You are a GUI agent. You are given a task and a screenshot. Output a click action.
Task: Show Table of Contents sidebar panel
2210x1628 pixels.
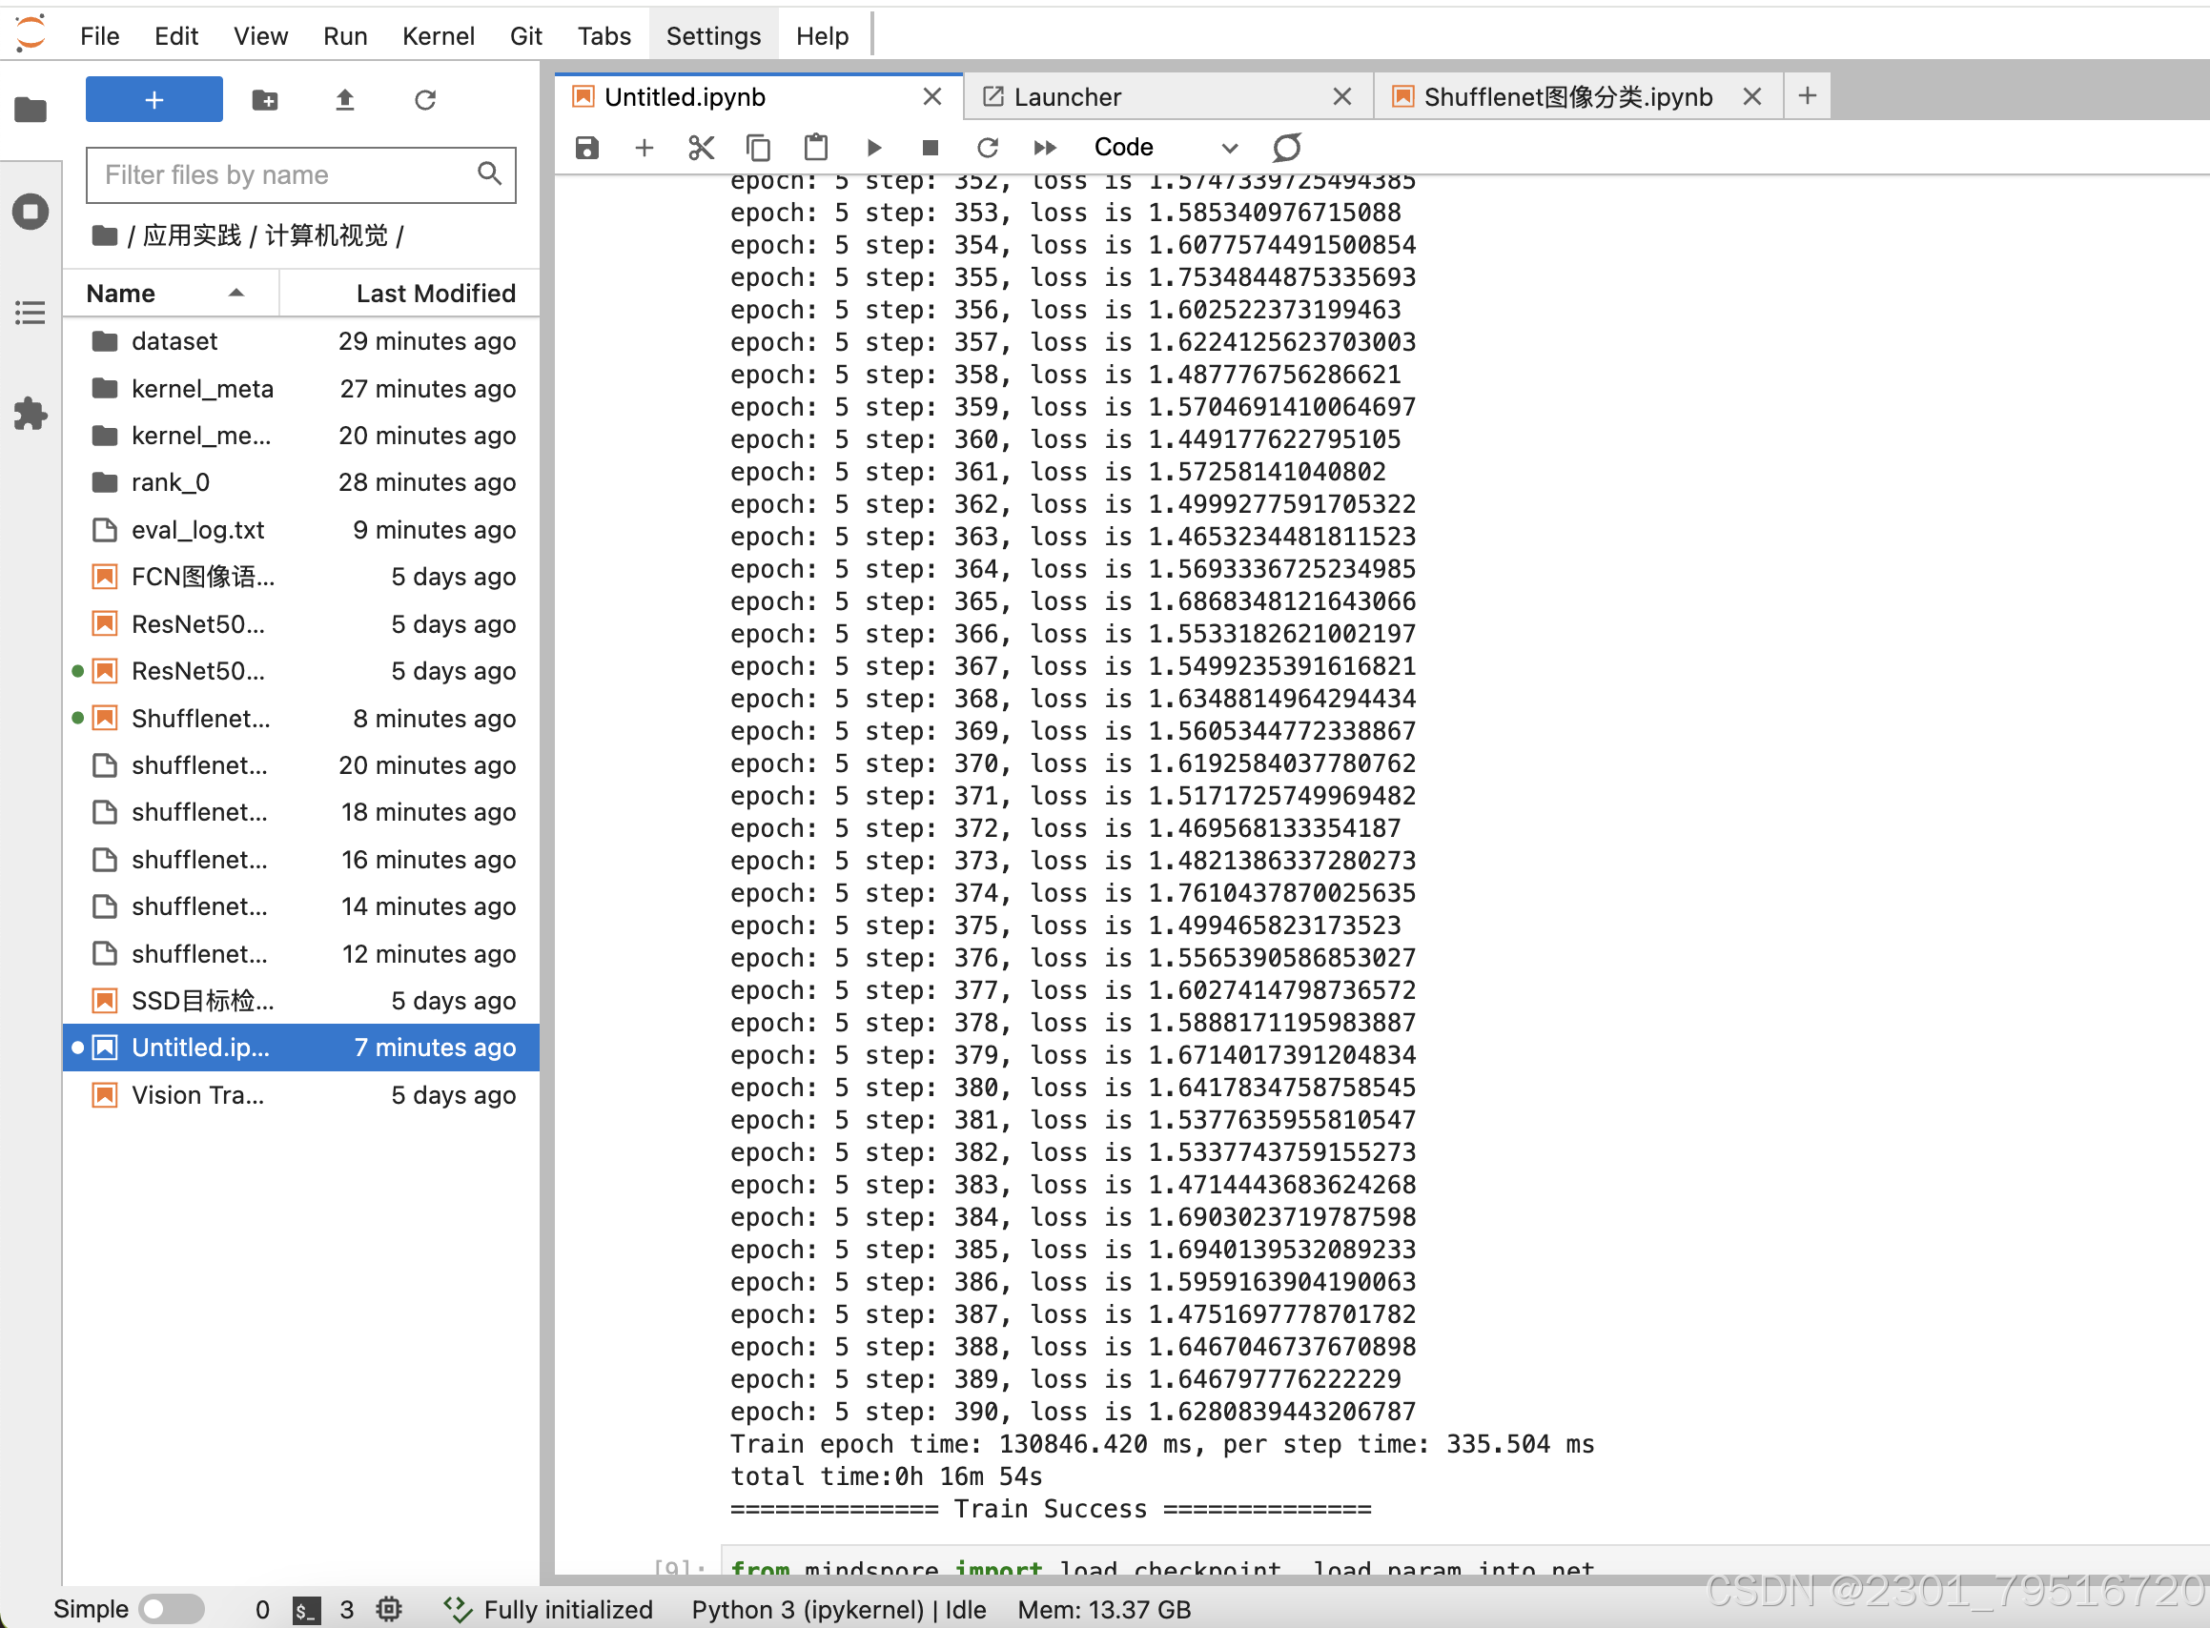31,314
